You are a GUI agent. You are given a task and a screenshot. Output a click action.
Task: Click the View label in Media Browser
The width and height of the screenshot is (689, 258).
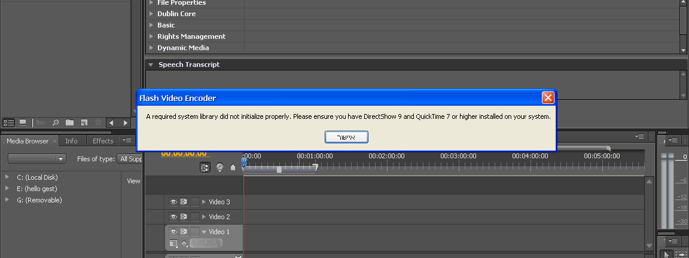[x=133, y=181]
